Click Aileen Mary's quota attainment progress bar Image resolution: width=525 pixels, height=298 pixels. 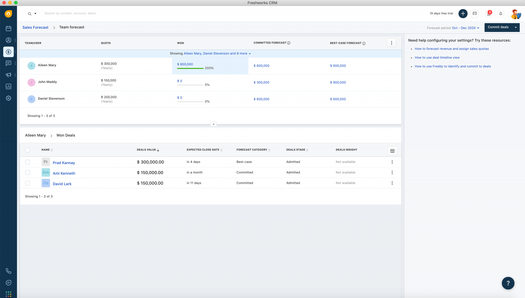click(190, 68)
